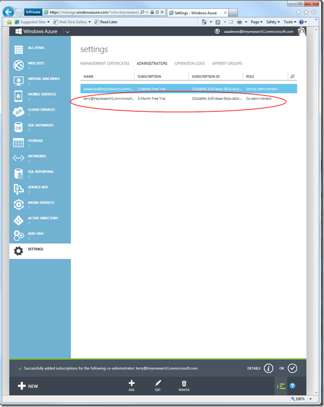Viewport: 324px width, 407px height.
Task: Click the print icon in command bar
Action: pyautogui.click(x=240, y=22)
